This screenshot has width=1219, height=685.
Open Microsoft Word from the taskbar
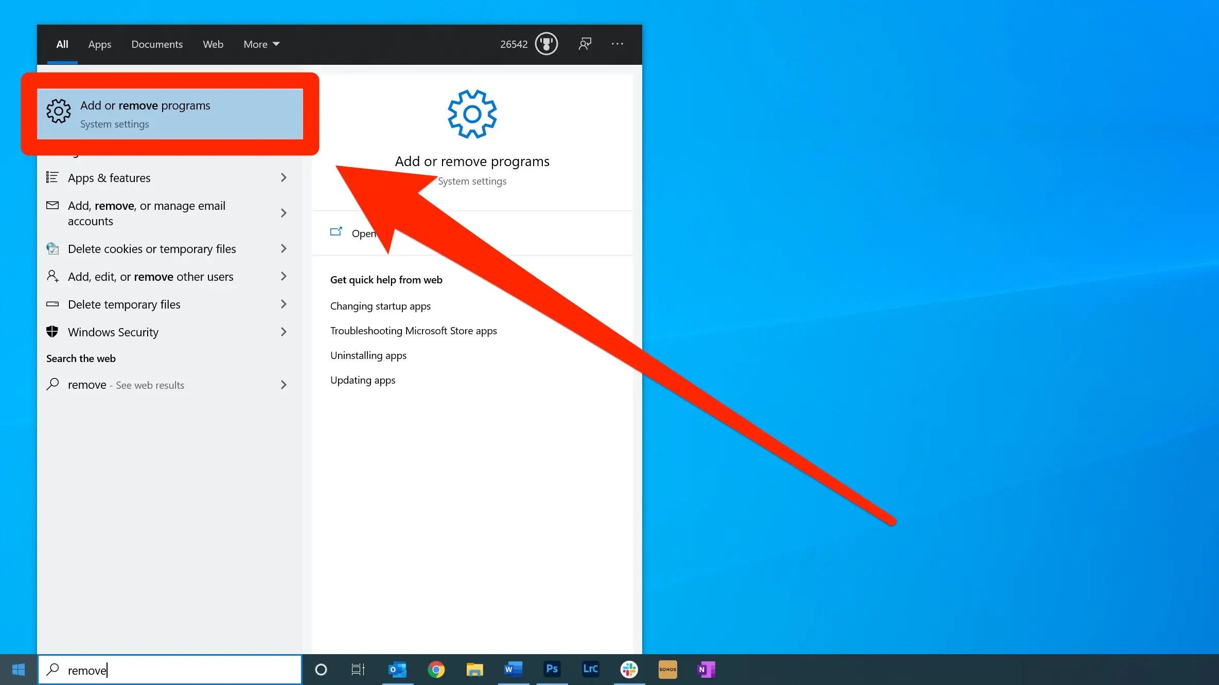tap(513, 669)
